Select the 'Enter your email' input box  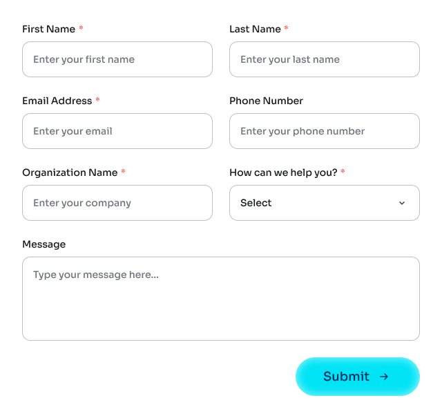click(117, 131)
